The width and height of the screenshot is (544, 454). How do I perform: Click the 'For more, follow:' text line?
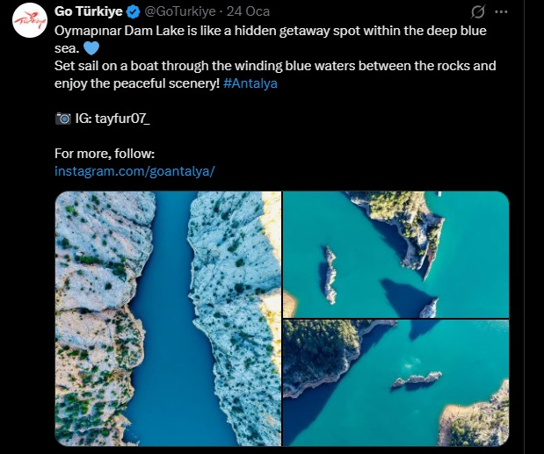click(104, 153)
